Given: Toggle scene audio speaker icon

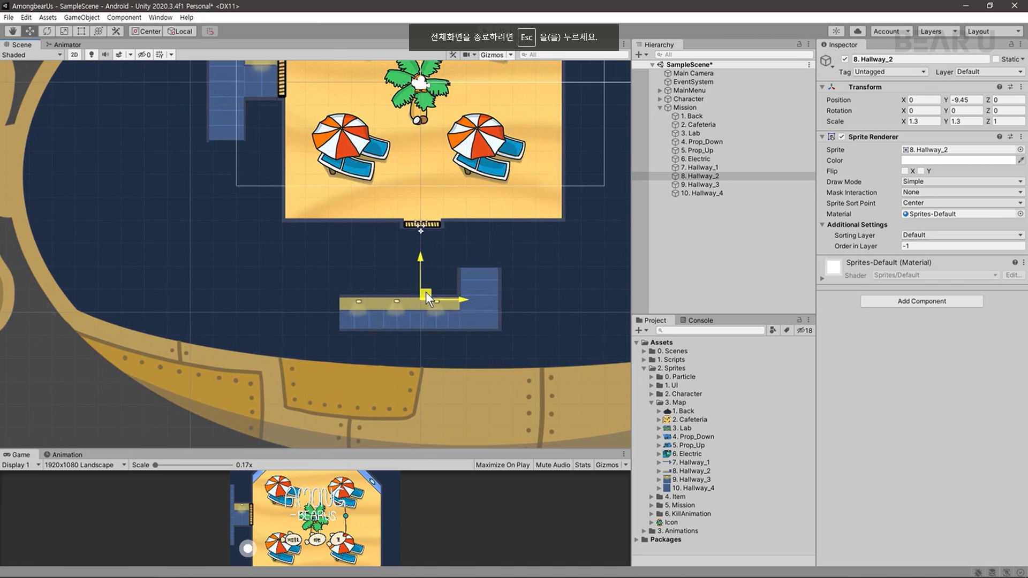Looking at the screenshot, I should click(105, 55).
